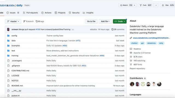Click the NOTICE file icon
The width and height of the screenshot is (175, 98).
tap(8, 81)
